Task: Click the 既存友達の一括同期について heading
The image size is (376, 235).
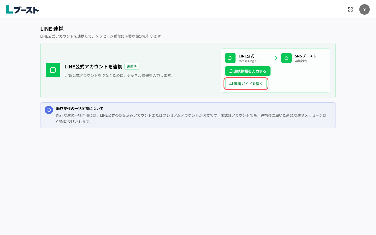Action: coord(80,108)
